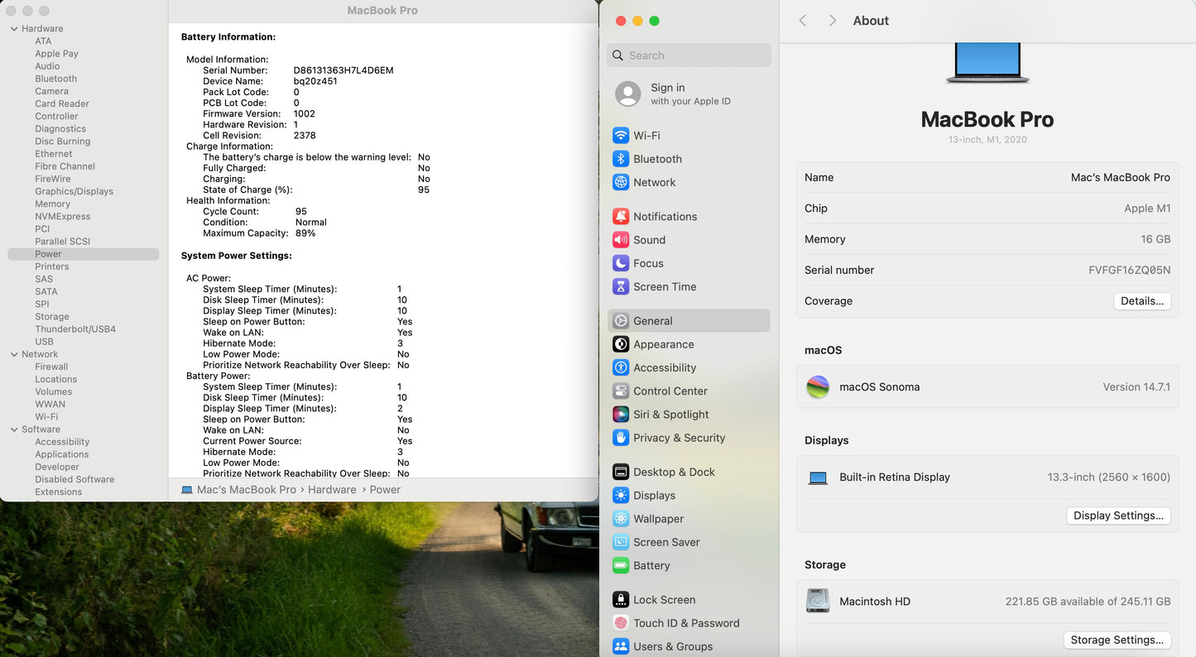Open the Wi-Fi settings icon
Screen dimensions: 1196x657
(x=621, y=136)
